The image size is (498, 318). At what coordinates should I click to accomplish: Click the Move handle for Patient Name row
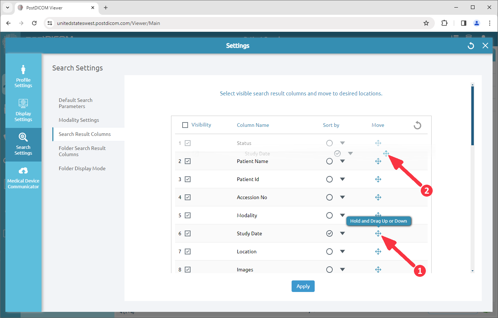point(378,161)
